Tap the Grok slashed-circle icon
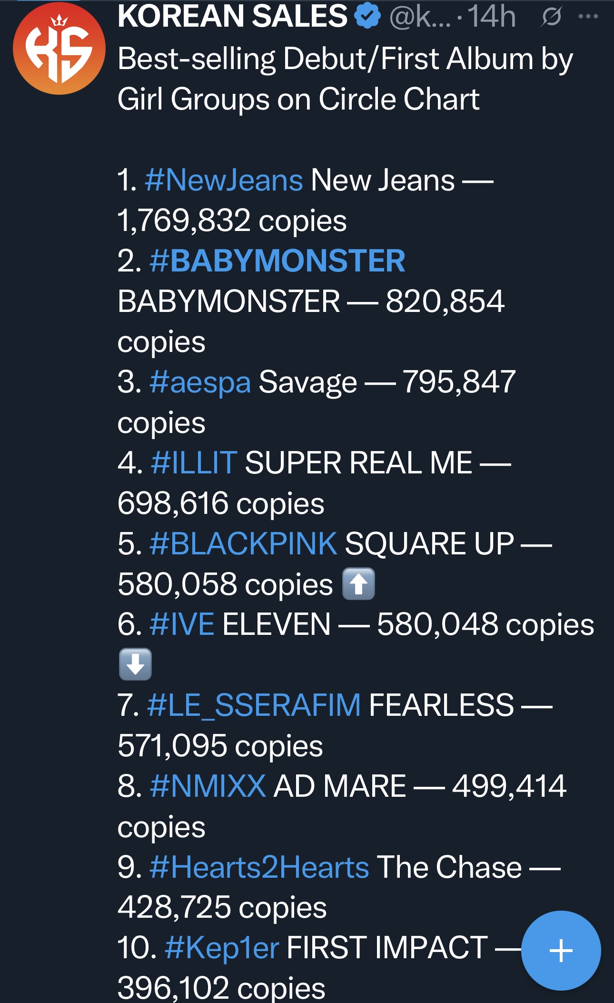Screen dimensions: 614x1003 coord(552,17)
